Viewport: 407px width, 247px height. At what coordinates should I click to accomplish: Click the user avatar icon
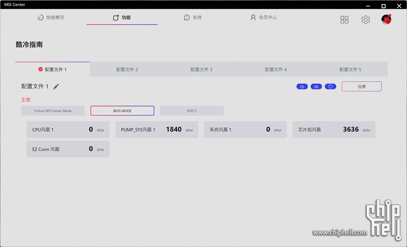click(x=386, y=20)
